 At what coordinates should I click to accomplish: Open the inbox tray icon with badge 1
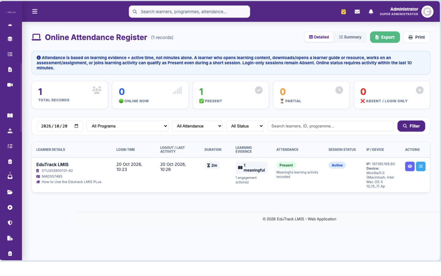pos(10,176)
